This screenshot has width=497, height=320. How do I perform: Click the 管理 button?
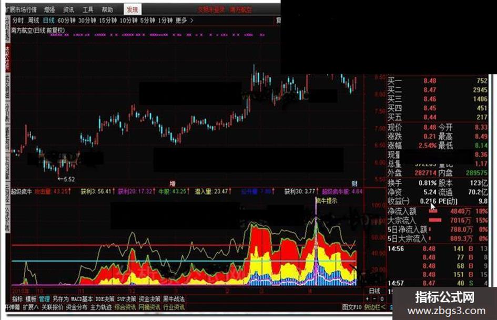point(44,299)
